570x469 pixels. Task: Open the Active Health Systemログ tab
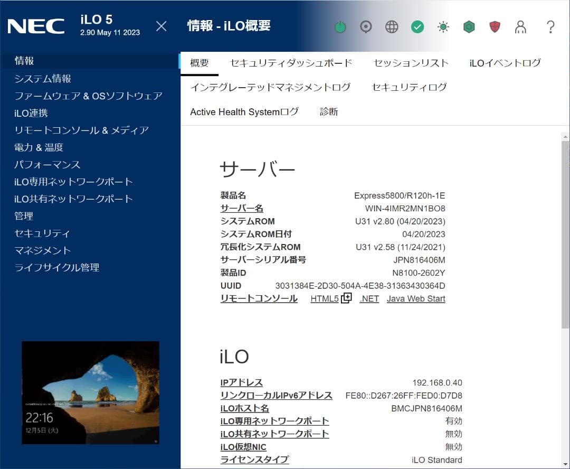coord(244,111)
